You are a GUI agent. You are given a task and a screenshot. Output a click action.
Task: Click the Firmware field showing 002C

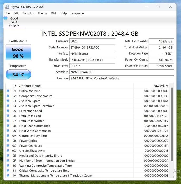pos(92,41)
